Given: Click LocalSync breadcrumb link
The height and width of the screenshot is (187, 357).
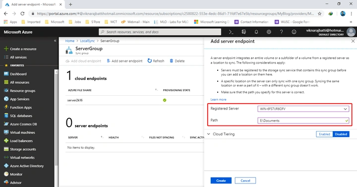Looking at the screenshot, I should click(x=87, y=41).
